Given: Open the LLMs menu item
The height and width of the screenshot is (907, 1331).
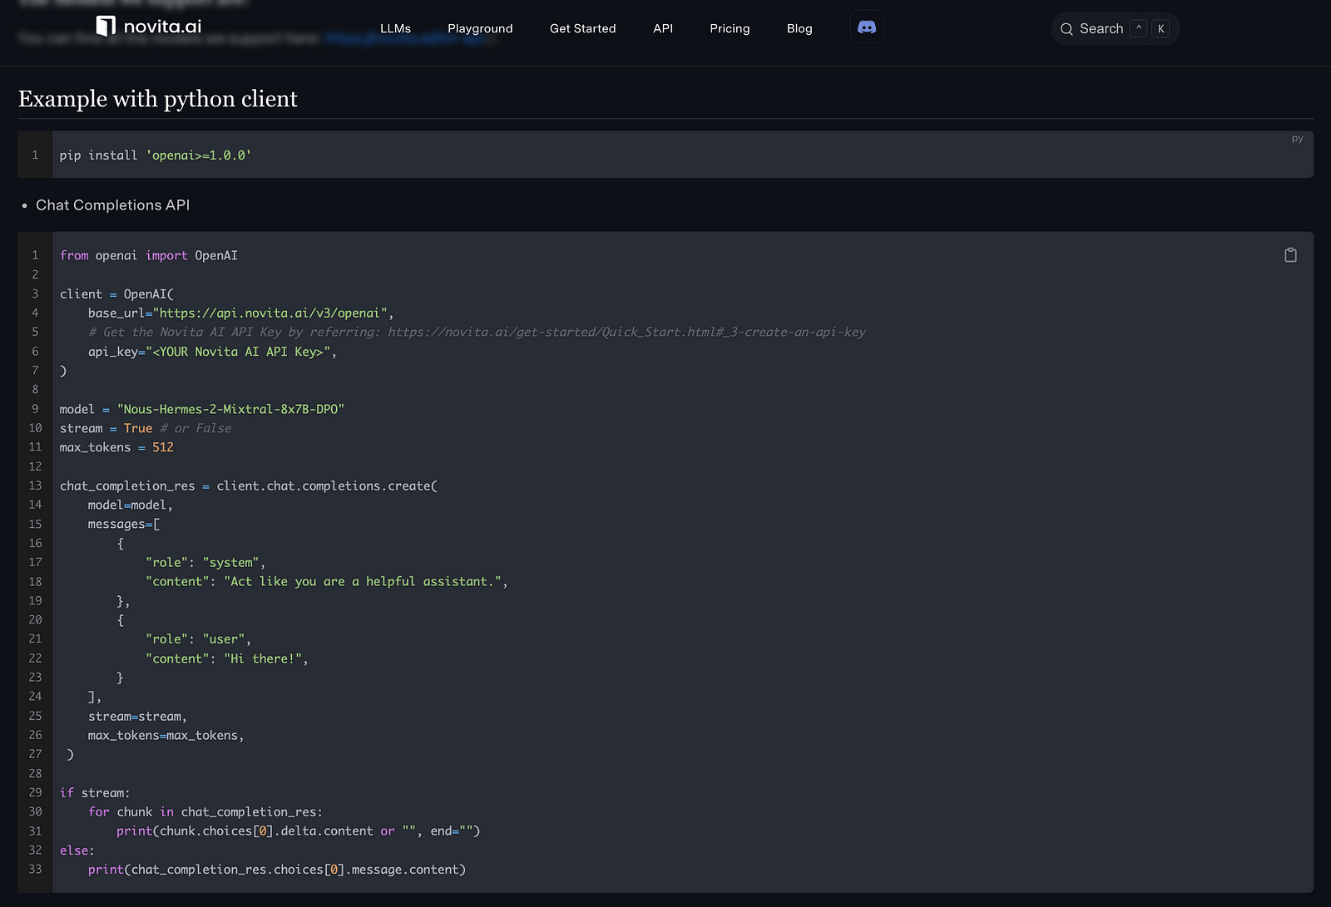Looking at the screenshot, I should coord(395,28).
